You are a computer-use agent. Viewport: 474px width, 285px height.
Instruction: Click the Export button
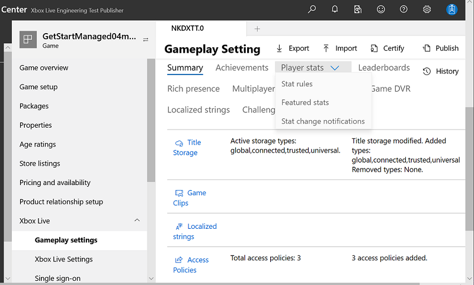coord(293,48)
